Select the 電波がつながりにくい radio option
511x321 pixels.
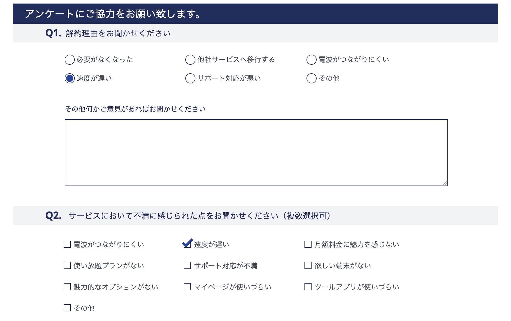[311, 60]
